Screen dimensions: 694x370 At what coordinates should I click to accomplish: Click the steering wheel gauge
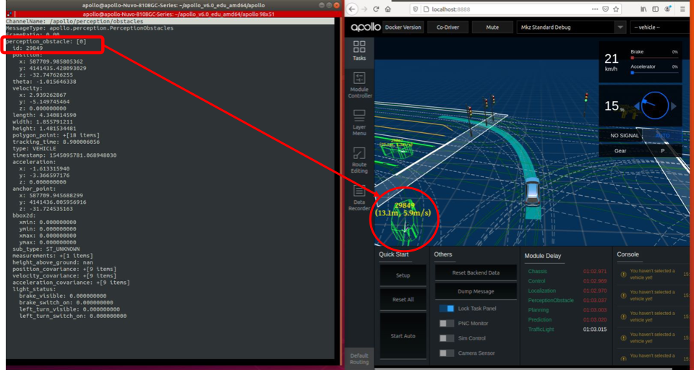coord(655,106)
